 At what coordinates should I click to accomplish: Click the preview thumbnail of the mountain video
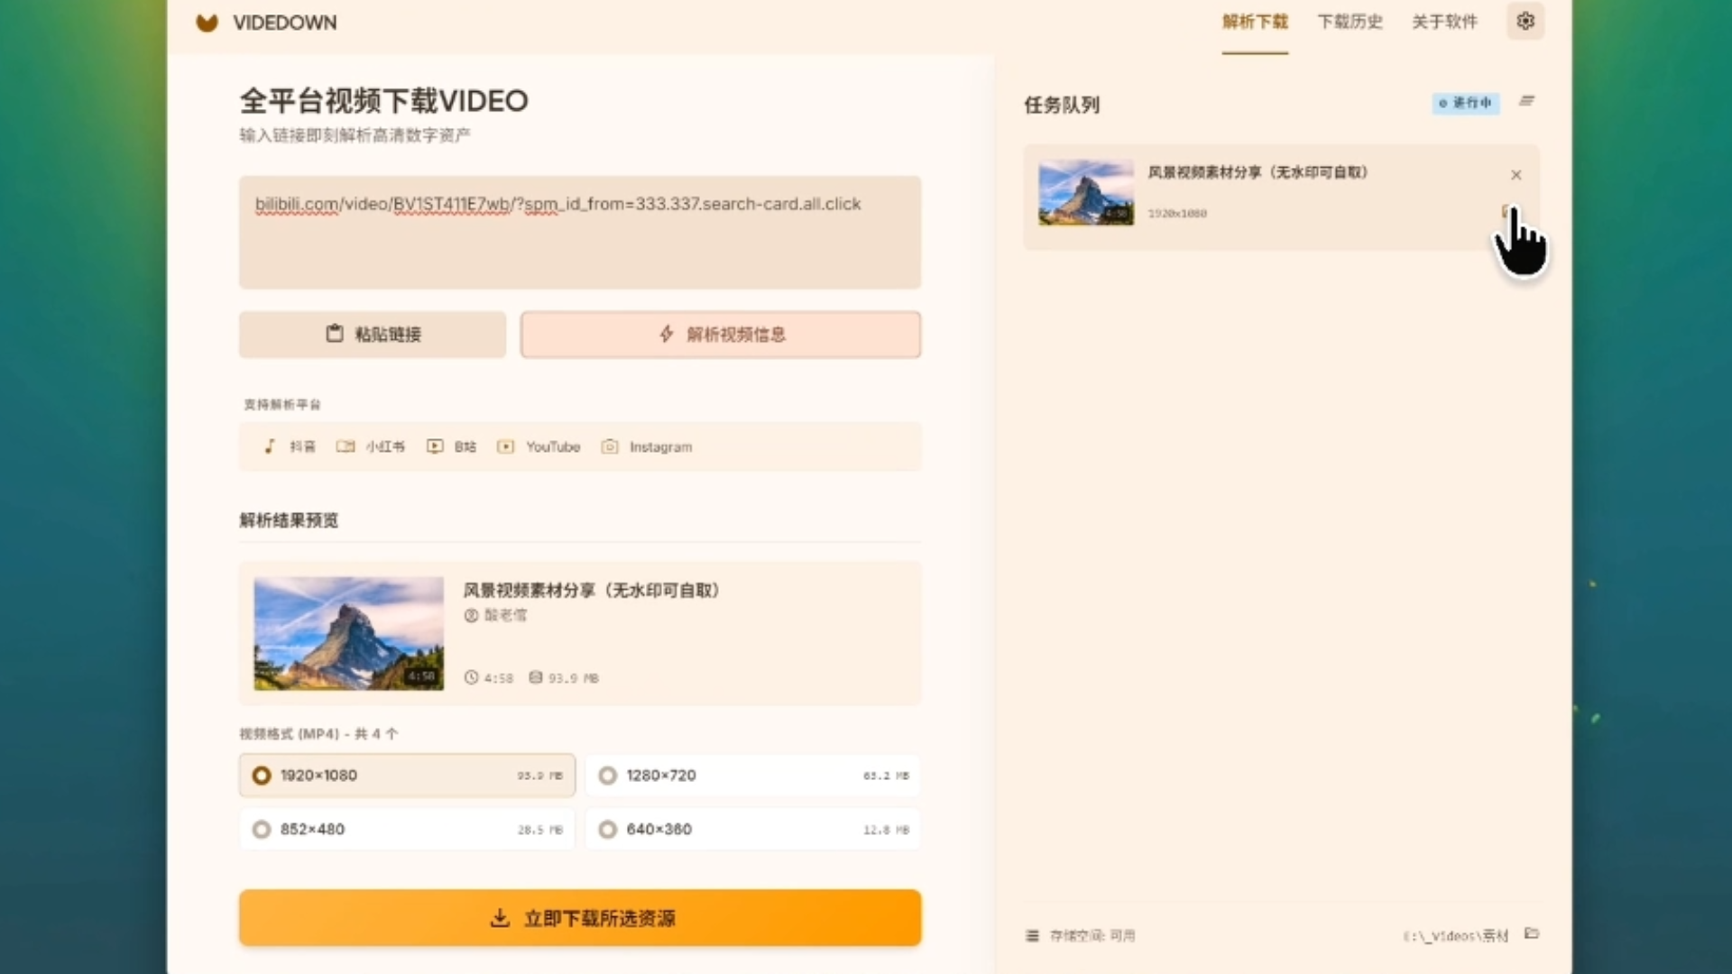(349, 633)
